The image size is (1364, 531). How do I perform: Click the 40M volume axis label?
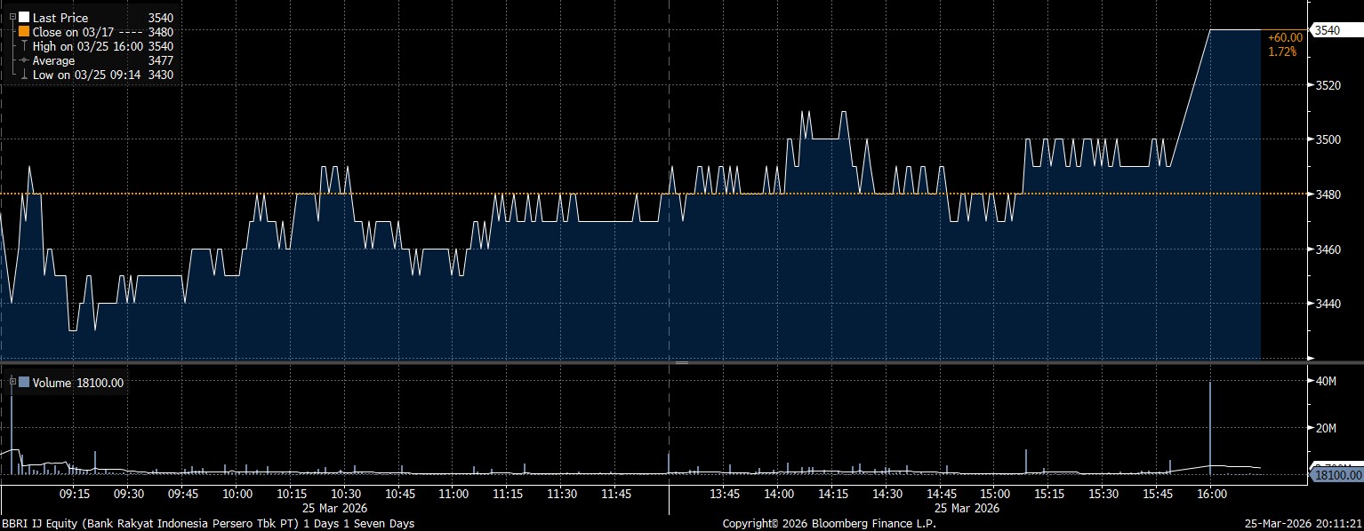(x=1326, y=382)
